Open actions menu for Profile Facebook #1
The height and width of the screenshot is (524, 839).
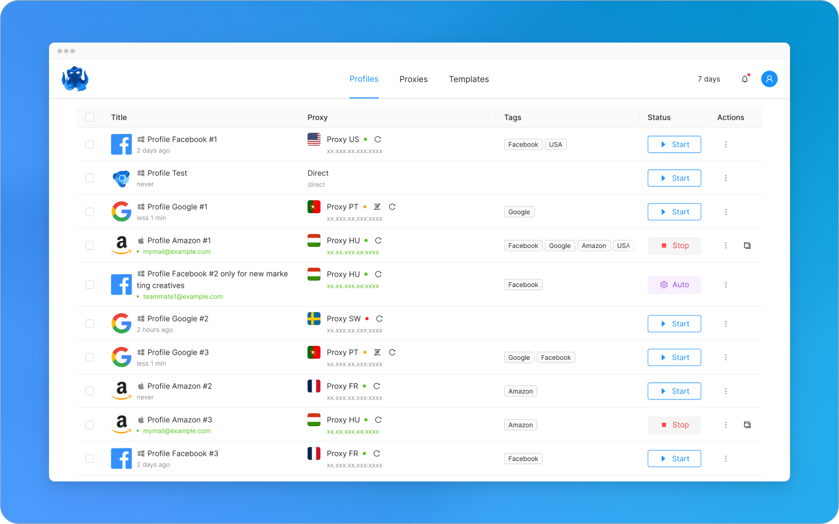726,144
